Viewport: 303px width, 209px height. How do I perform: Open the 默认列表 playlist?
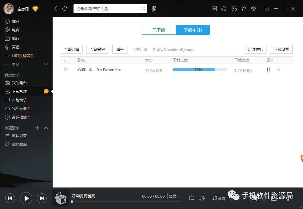pyautogui.click(x=16, y=136)
